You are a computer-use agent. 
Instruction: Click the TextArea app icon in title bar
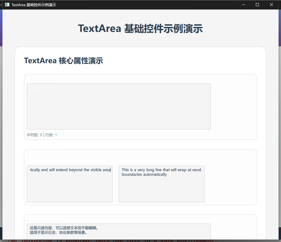point(7,5)
